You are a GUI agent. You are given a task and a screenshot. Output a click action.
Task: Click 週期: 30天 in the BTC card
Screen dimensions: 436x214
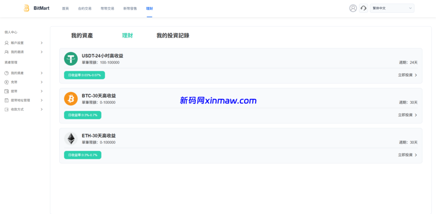(408, 103)
